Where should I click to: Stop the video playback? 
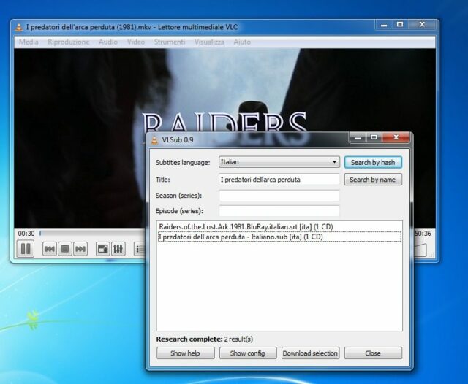point(65,250)
